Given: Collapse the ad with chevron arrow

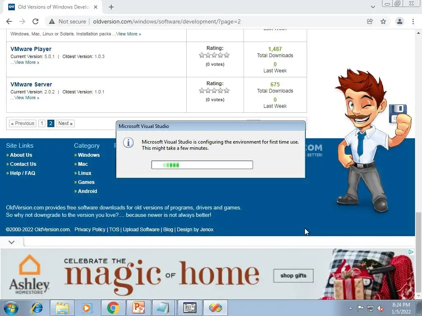Looking at the screenshot, I should coord(11,242).
